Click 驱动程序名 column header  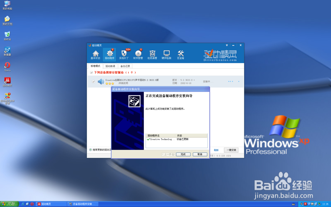tap(161, 135)
